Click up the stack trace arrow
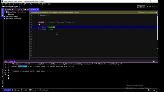This screenshot has height=92, width=164. [x=8, y=64]
